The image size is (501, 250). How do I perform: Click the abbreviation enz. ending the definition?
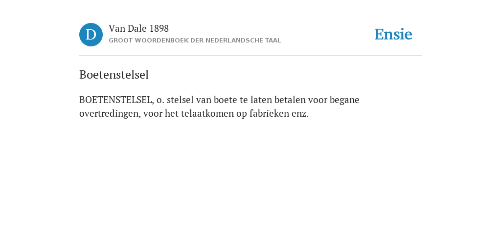[300, 114]
